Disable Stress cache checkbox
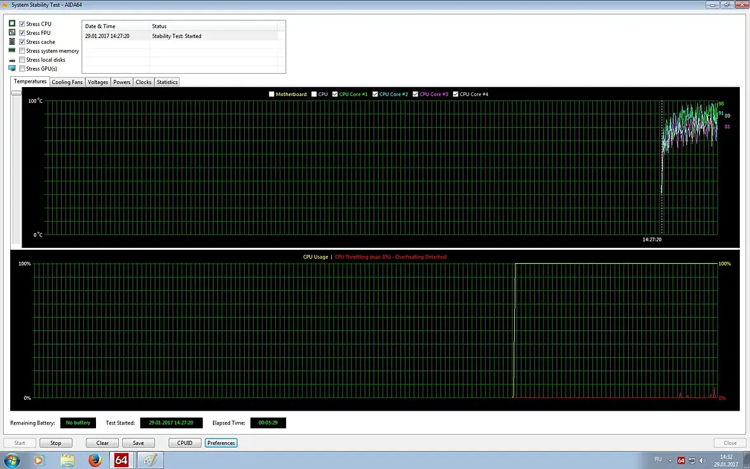This screenshot has width=750, height=469. tap(22, 42)
